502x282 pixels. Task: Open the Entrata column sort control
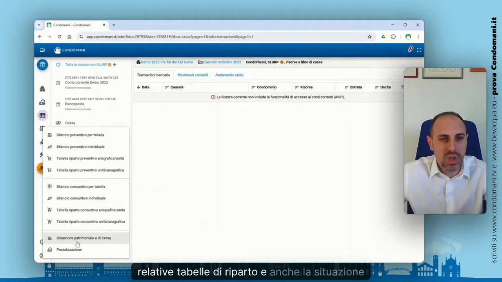pos(347,87)
